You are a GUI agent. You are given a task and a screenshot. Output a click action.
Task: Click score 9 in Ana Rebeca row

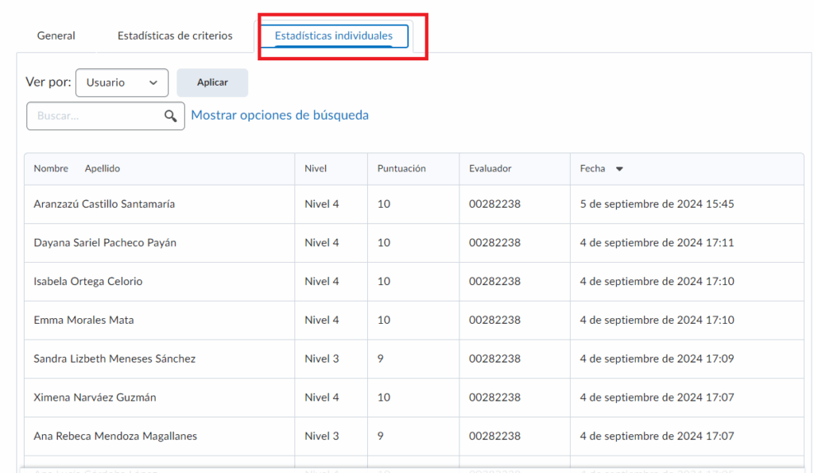381,436
